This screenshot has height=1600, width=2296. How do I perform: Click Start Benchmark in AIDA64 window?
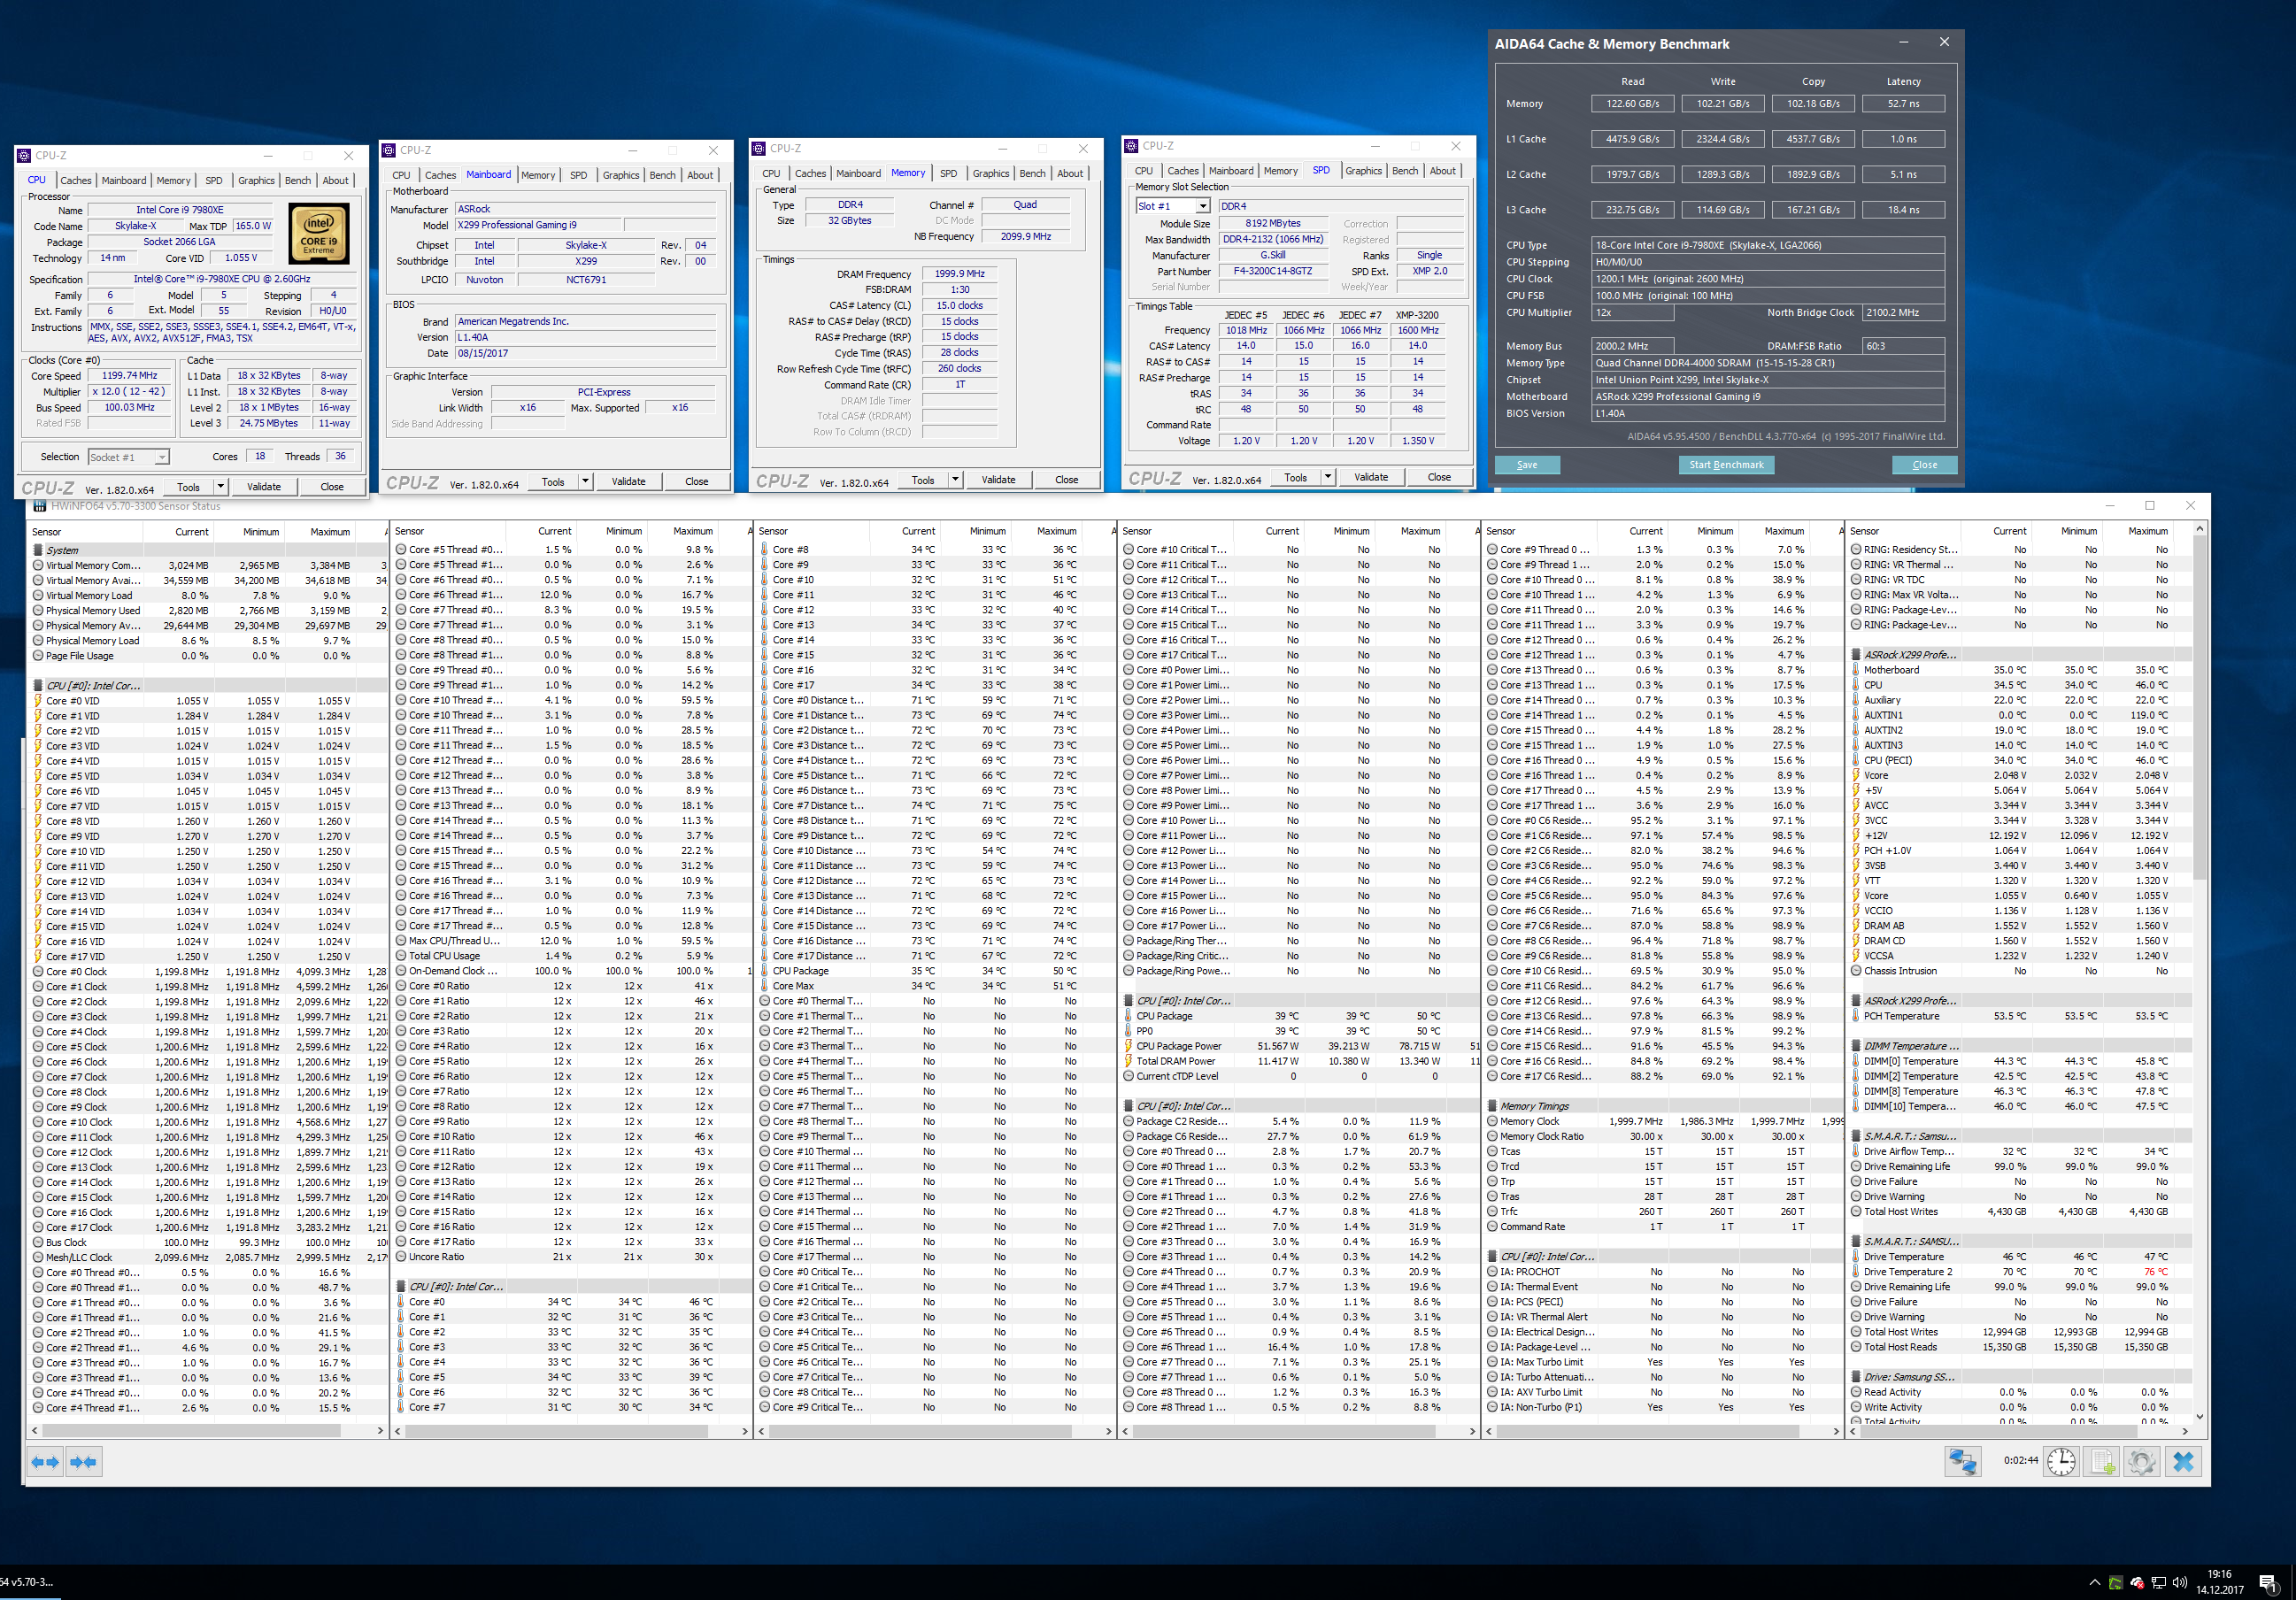(x=1726, y=465)
